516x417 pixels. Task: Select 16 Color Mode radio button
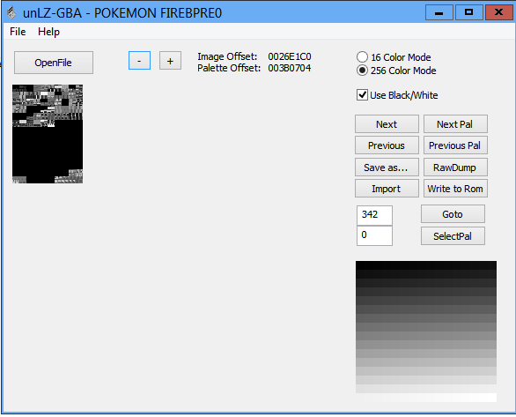[362, 57]
